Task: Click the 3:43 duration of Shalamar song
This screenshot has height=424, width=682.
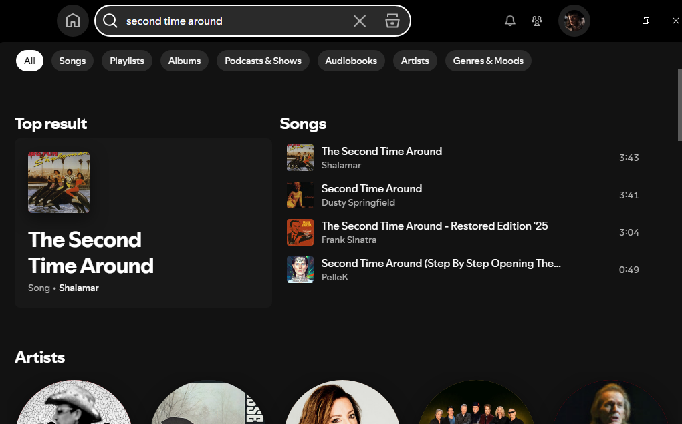Action: coord(629,158)
